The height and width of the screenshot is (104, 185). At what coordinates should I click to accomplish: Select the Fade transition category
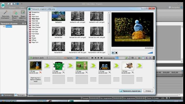(33, 36)
